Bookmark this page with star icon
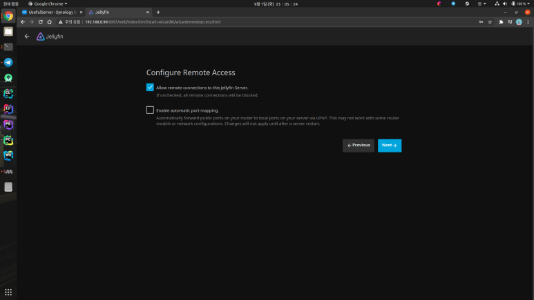534x300 pixels. [x=490, y=22]
